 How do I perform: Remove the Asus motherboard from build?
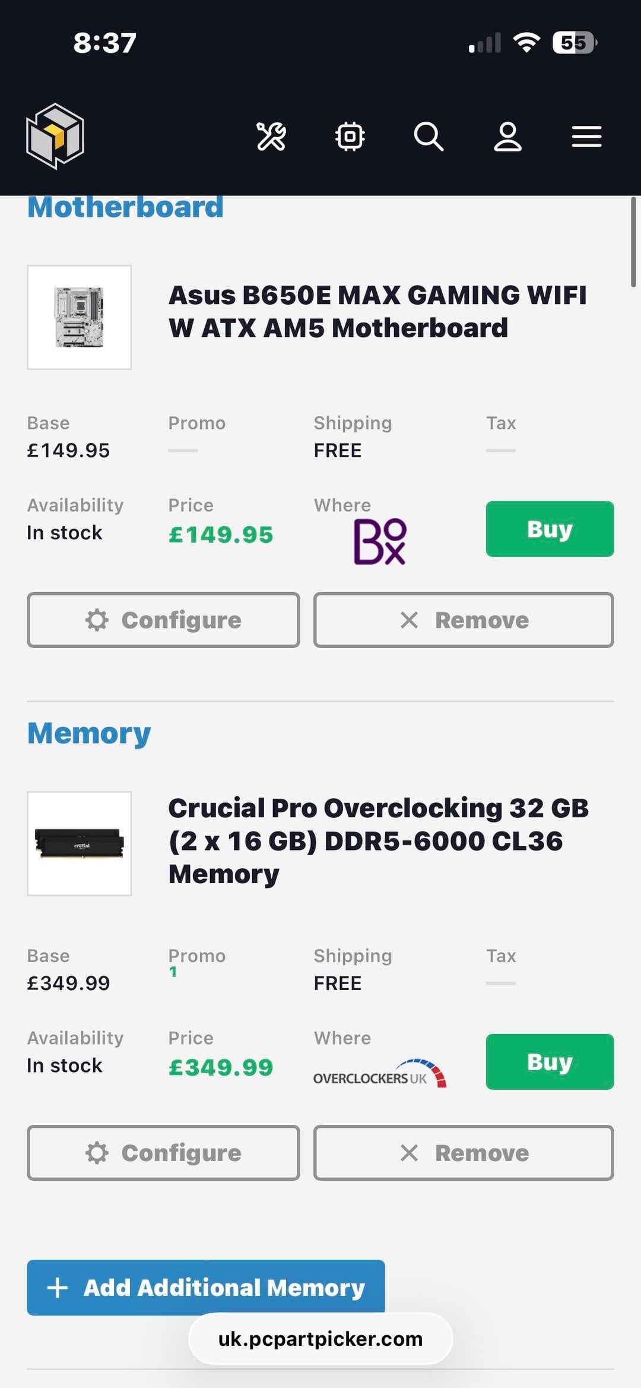click(x=464, y=620)
